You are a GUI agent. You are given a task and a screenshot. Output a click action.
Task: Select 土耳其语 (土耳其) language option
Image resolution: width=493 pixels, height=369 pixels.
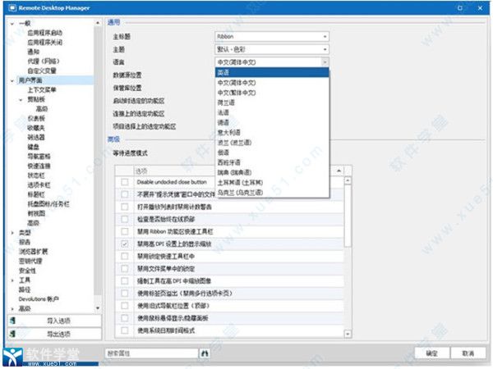click(272, 182)
